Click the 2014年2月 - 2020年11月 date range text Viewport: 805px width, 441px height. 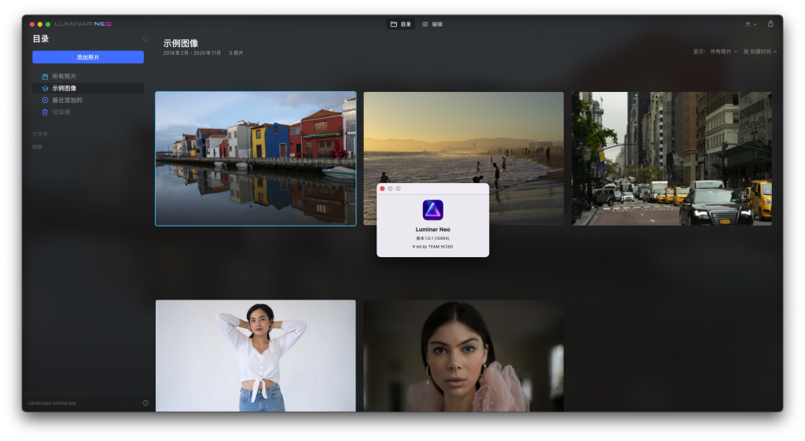pos(192,53)
